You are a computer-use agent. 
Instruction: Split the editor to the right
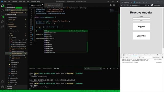tap(114, 5)
